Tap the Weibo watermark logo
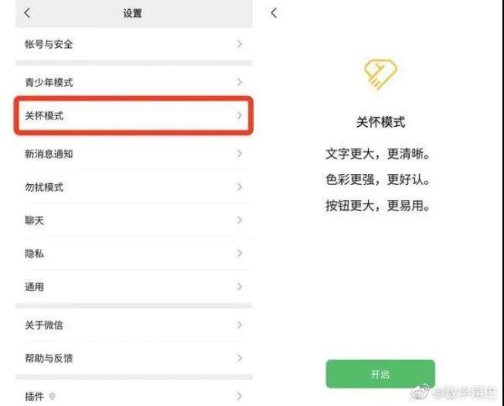This screenshot has width=504, height=406. (x=420, y=393)
